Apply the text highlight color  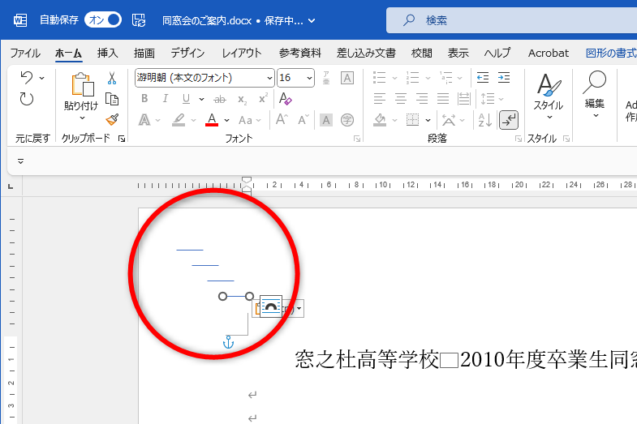(x=179, y=120)
